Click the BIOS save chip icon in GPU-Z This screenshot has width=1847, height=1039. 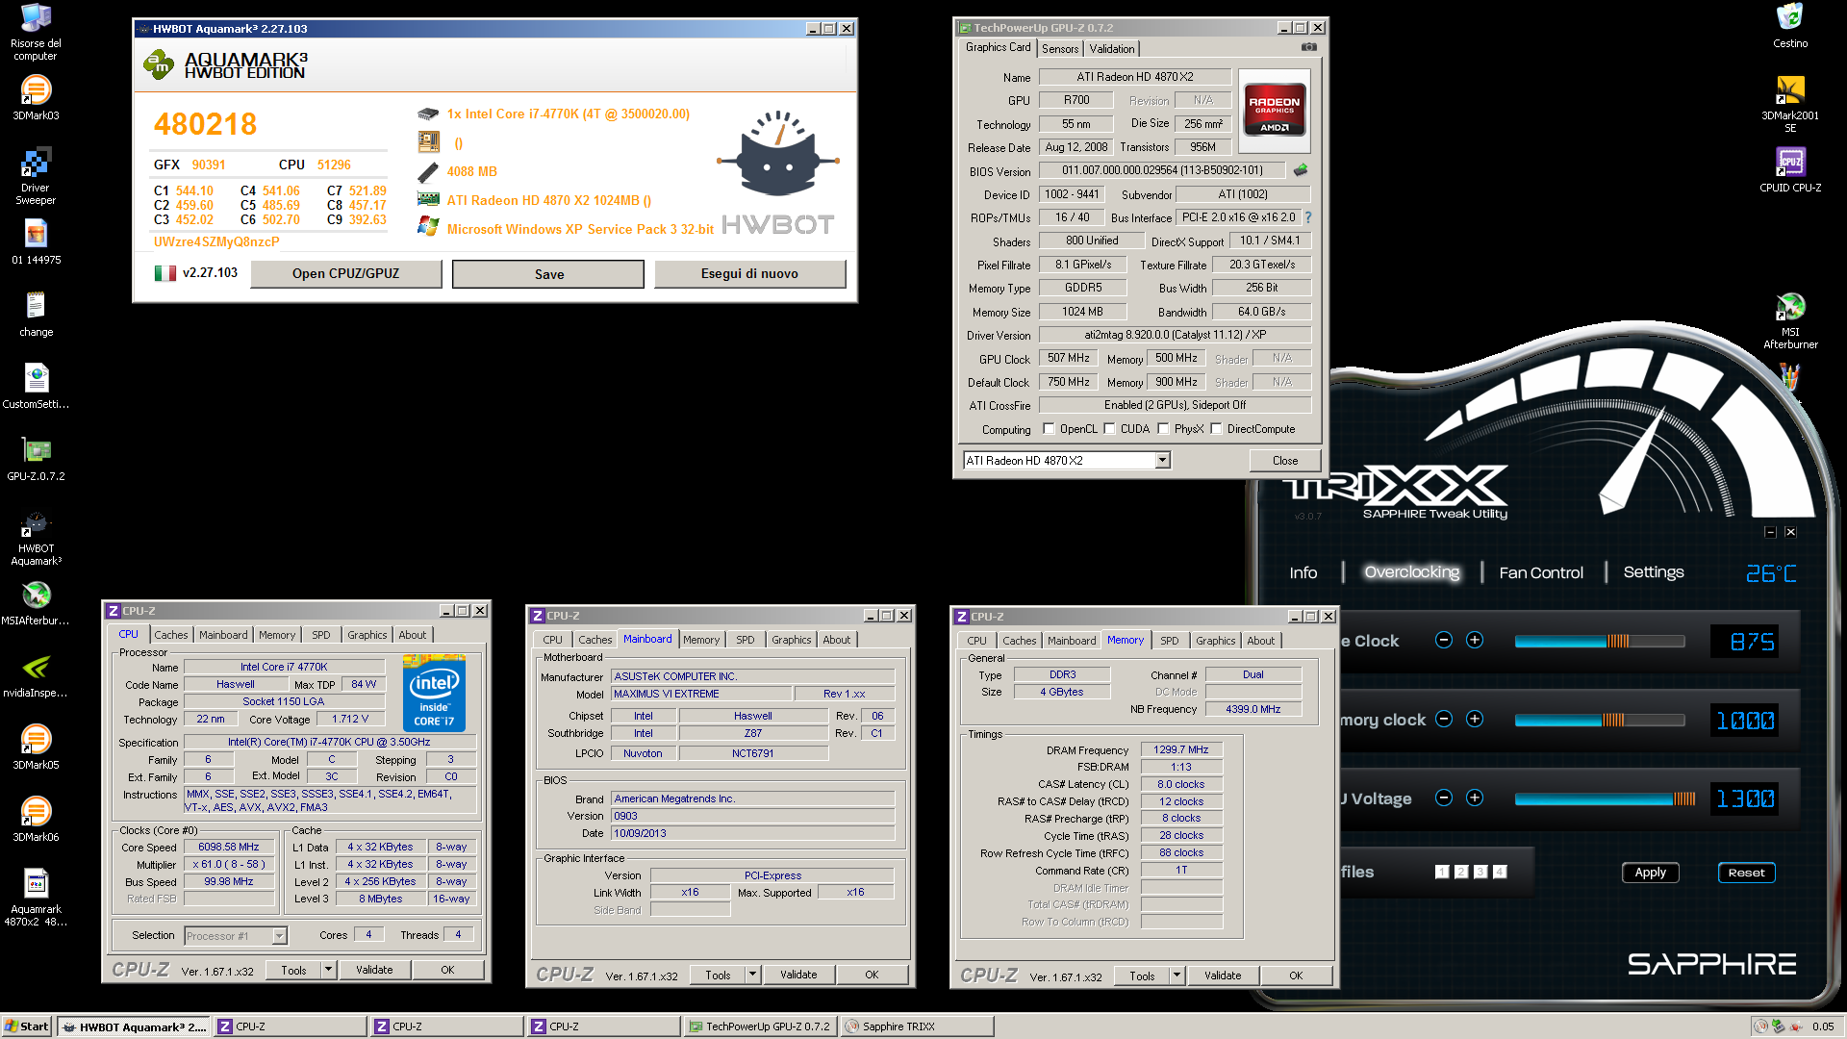[x=1301, y=170]
